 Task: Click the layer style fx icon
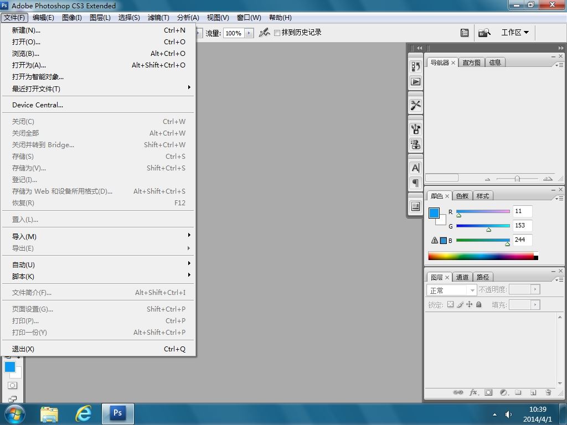pos(473,392)
